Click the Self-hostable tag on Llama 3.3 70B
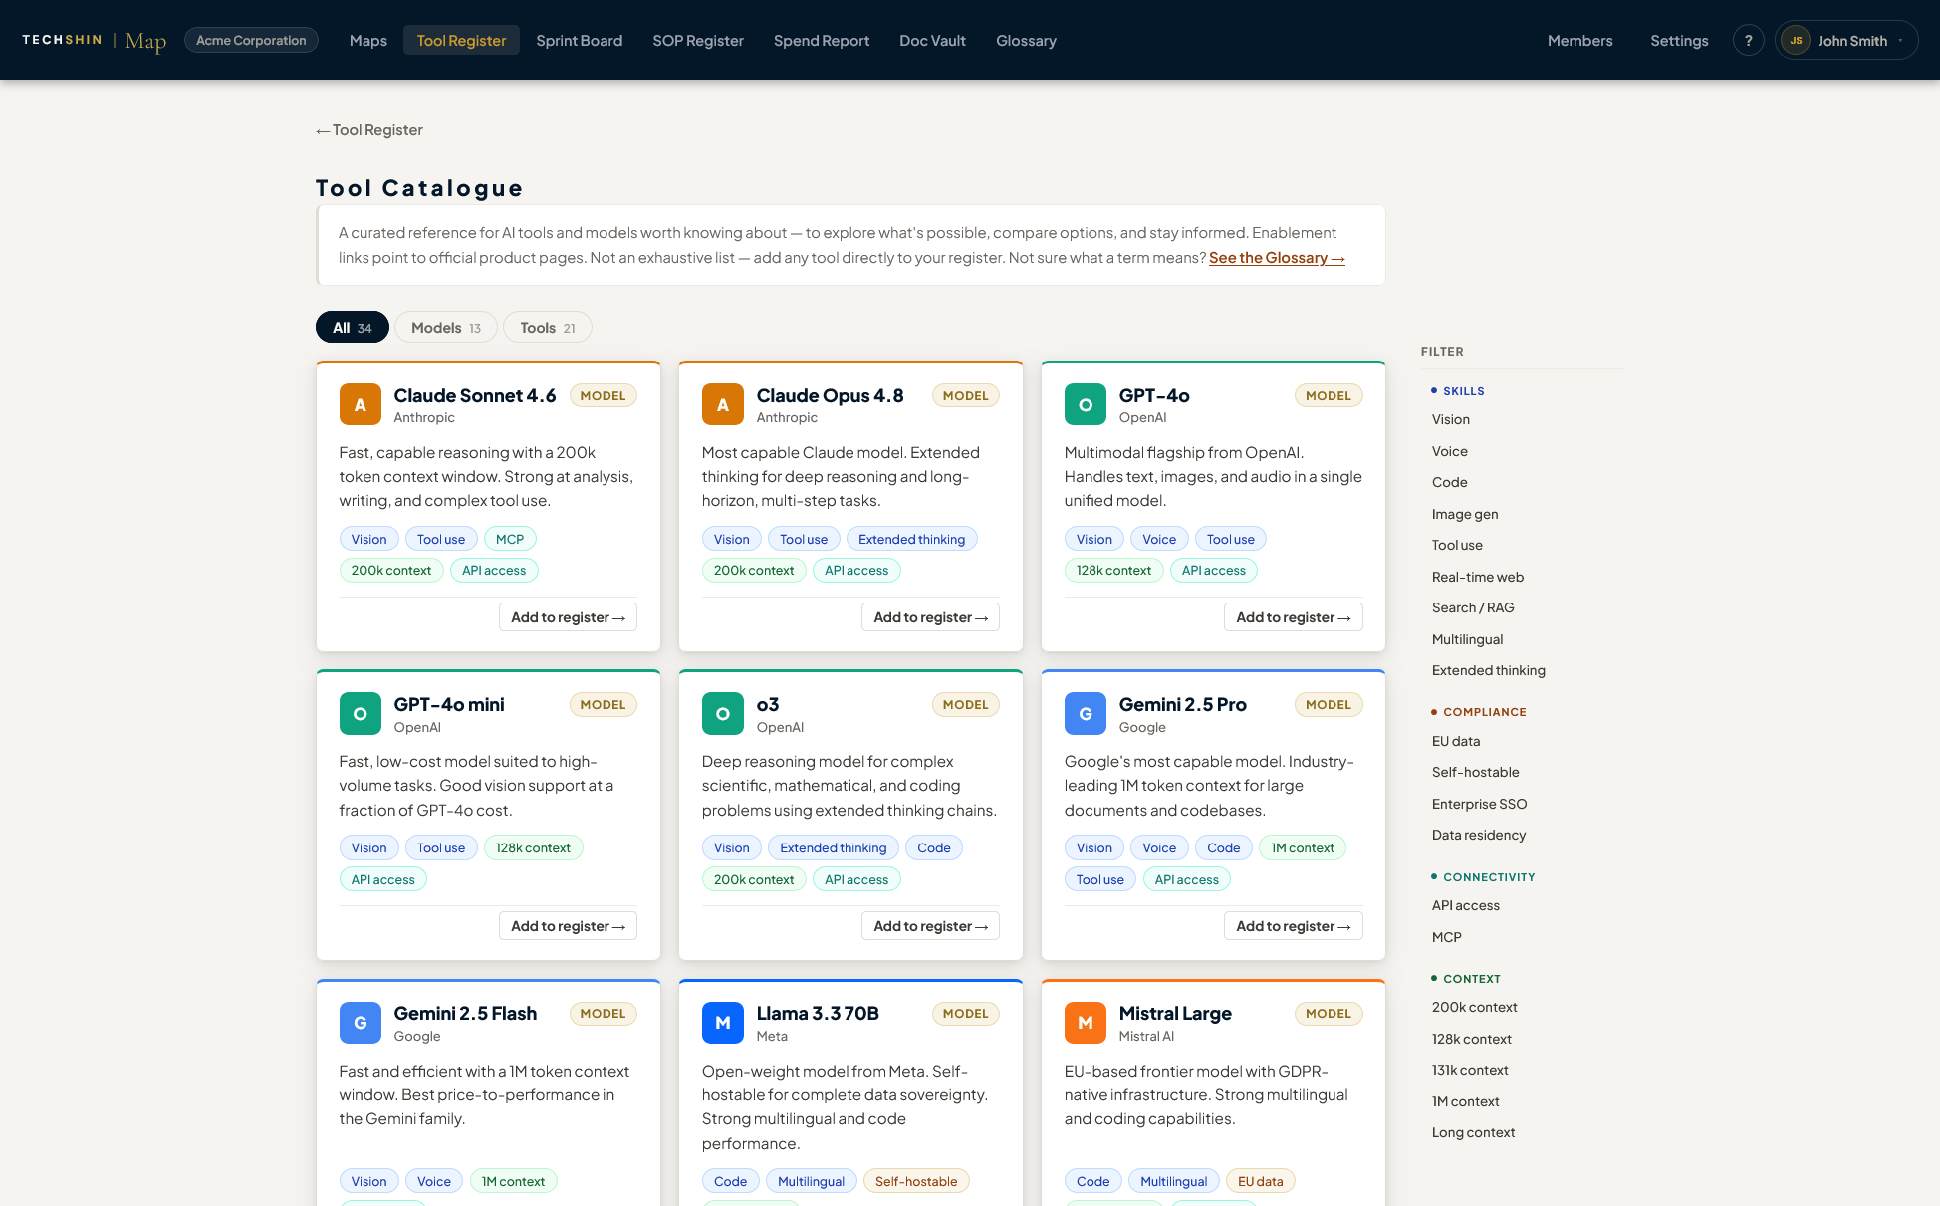 click(x=916, y=1181)
